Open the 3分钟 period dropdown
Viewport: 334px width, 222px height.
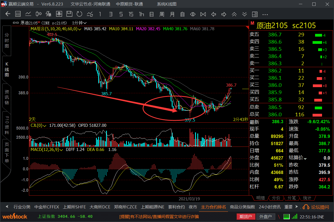pos(79,23)
